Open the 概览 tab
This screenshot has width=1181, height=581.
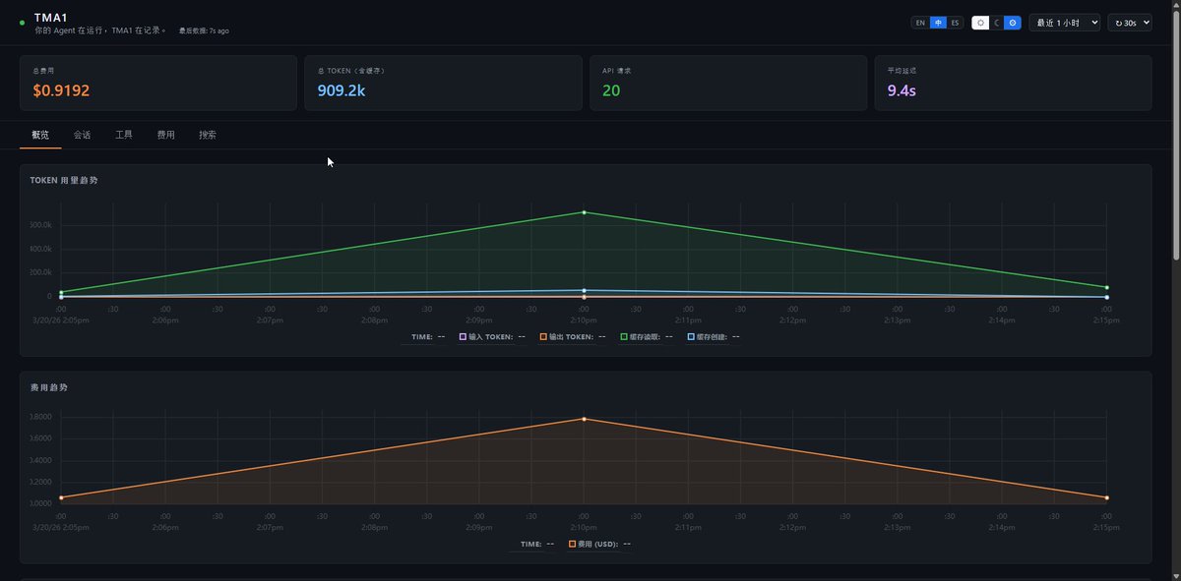click(x=40, y=135)
